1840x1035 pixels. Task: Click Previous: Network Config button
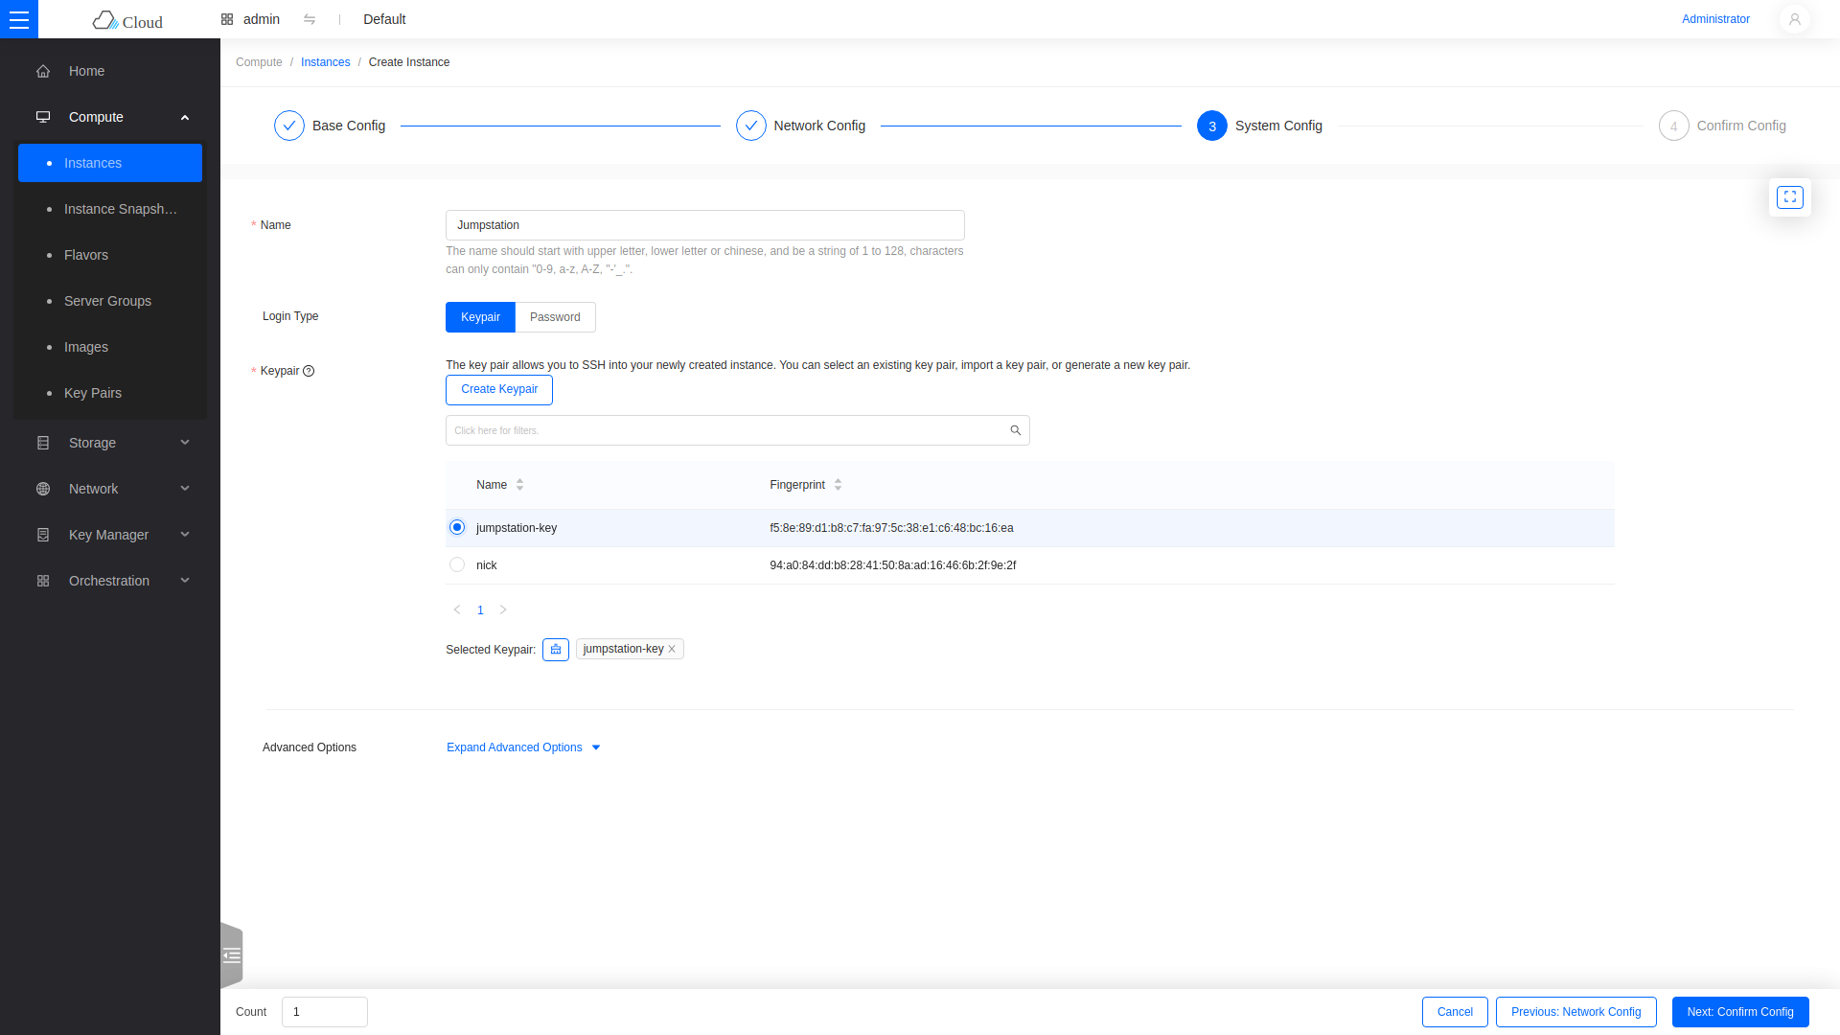click(1575, 1012)
